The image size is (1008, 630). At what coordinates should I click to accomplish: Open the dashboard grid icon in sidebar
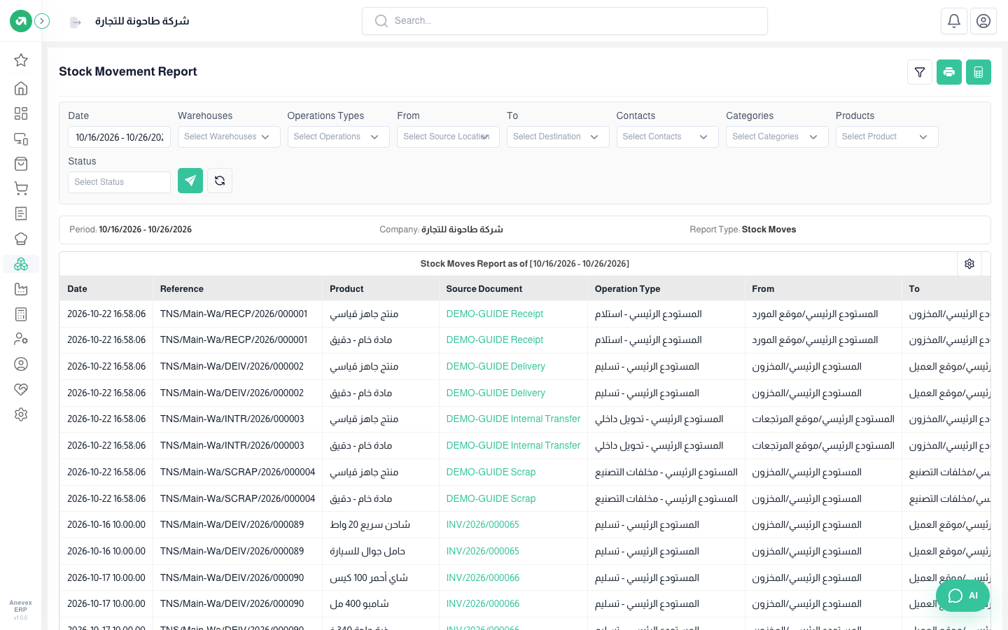click(x=21, y=113)
